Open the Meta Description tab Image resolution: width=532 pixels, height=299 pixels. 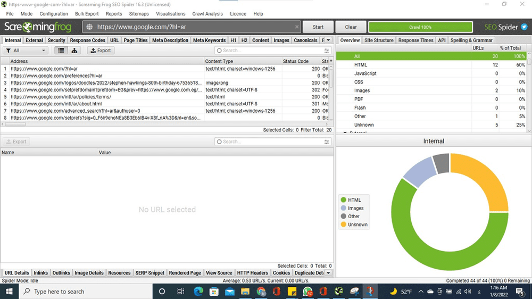coord(170,40)
